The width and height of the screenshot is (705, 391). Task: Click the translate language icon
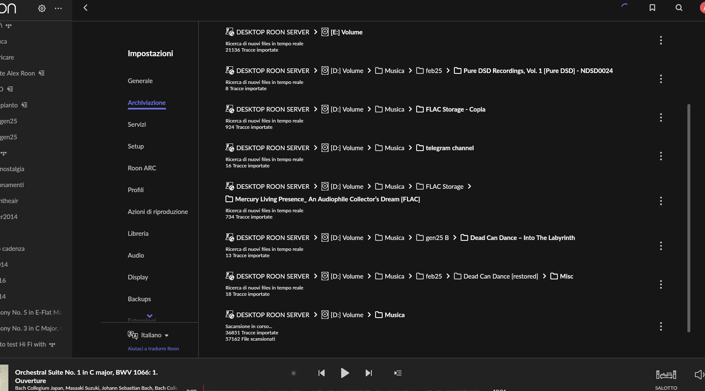pos(133,335)
